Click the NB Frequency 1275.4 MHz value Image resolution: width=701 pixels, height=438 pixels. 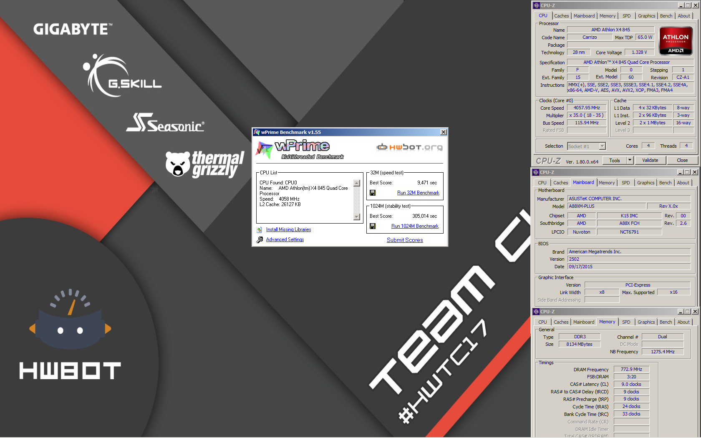point(663,352)
